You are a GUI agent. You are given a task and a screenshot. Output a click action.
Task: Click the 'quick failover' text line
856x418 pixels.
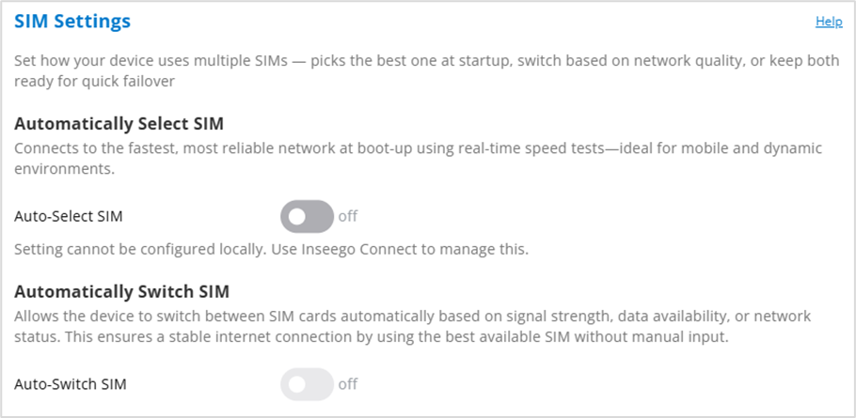(x=96, y=81)
